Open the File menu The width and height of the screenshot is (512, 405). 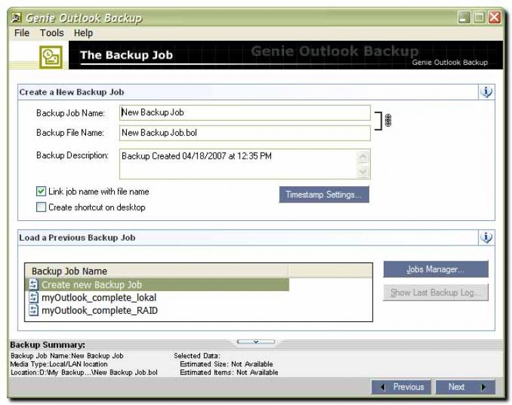coord(22,33)
